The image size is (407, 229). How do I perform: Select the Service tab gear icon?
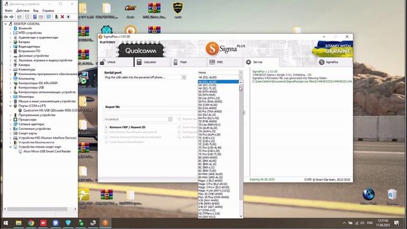[249, 62]
